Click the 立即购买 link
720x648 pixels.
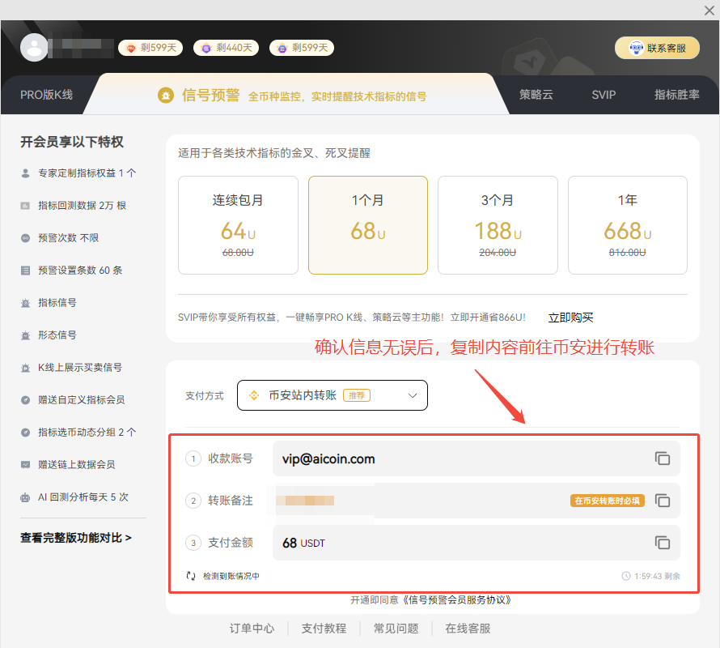click(x=570, y=318)
